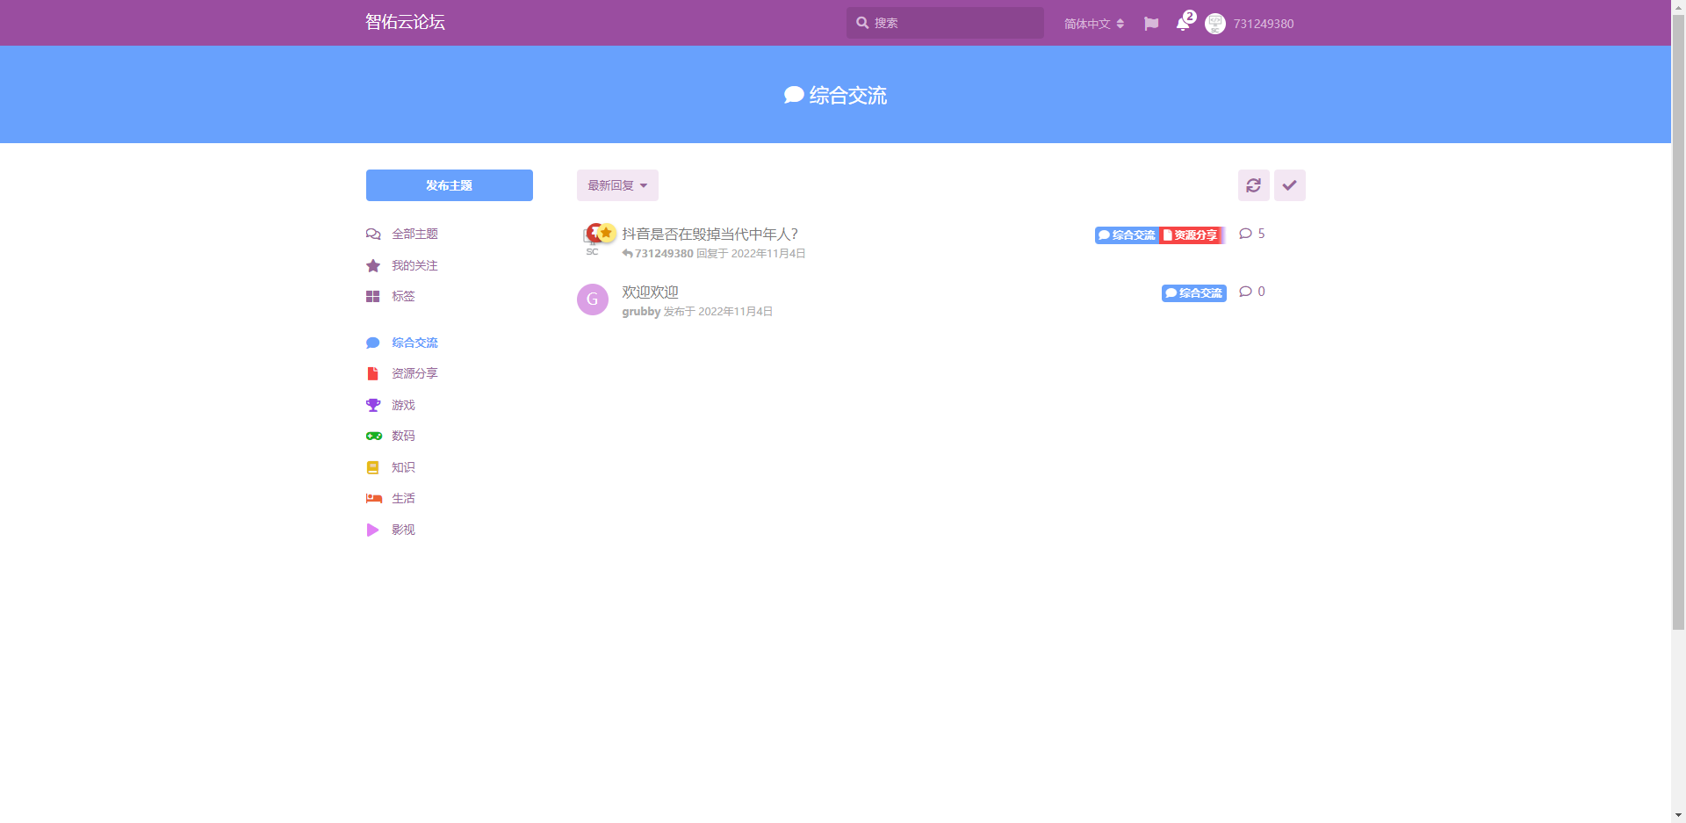This screenshot has width=1686, height=823.
Task: Open the 731249380 user menu
Action: (1263, 24)
